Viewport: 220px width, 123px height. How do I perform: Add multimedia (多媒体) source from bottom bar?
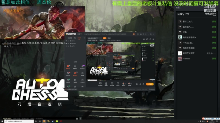(118, 84)
